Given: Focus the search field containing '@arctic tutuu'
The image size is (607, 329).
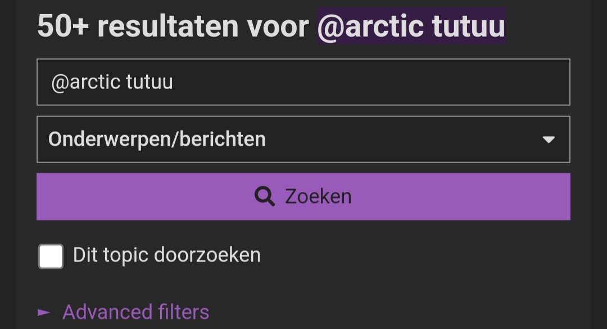Looking at the screenshot, I should [x=303, y=82].
